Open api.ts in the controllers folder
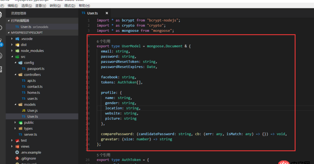This screenshot has width=314, height=164. coord(31,80)
